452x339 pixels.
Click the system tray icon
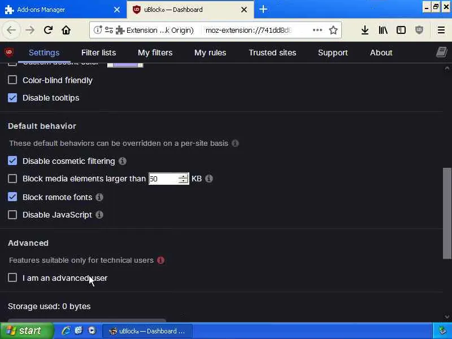click(x=442, y=331)
